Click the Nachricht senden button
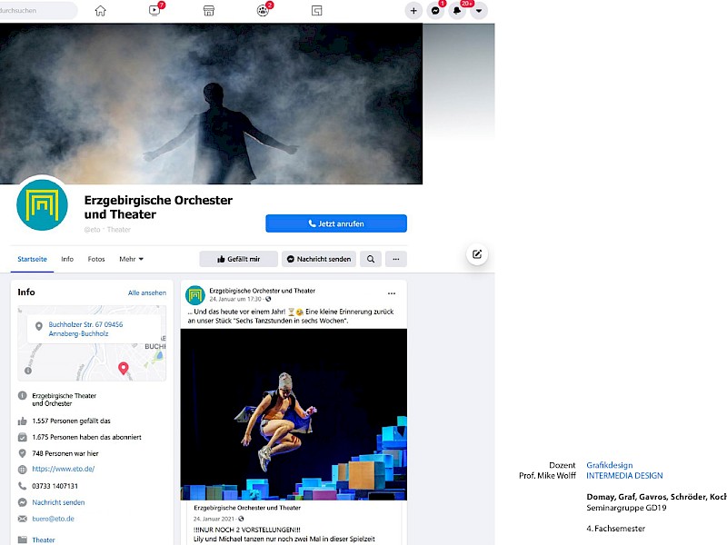This screenshot has width=727, height=545. (x=319, y=259)
